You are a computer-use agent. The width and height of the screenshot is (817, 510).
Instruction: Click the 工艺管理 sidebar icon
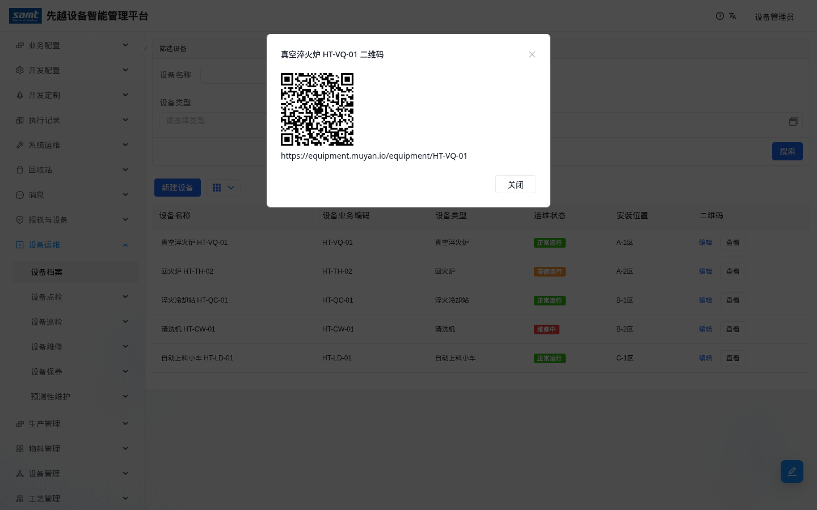[x=20, y=499]
